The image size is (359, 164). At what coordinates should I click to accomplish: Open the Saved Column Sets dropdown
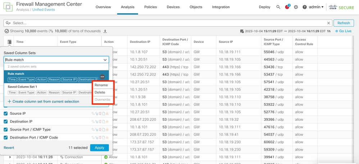click(56, 60)
